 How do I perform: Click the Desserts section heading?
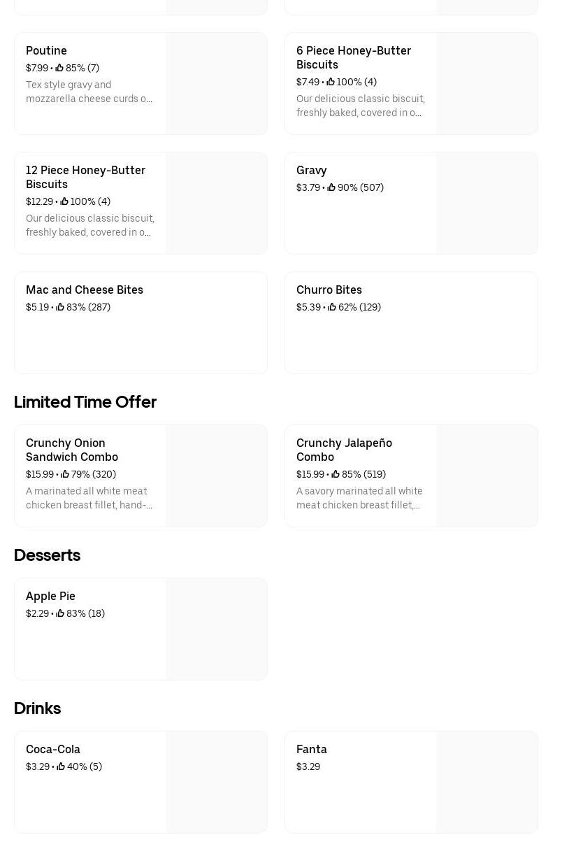pos(47,555)
